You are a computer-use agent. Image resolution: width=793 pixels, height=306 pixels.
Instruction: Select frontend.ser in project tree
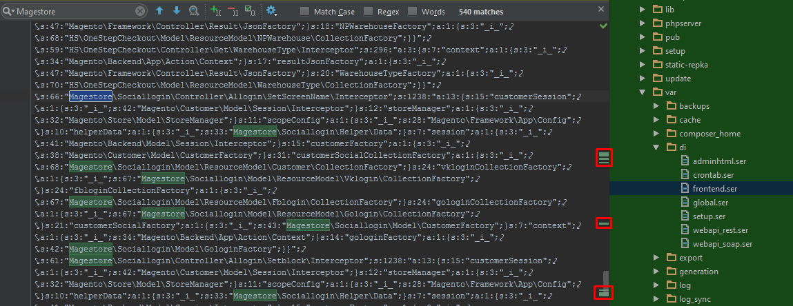(x=715, y=189)
